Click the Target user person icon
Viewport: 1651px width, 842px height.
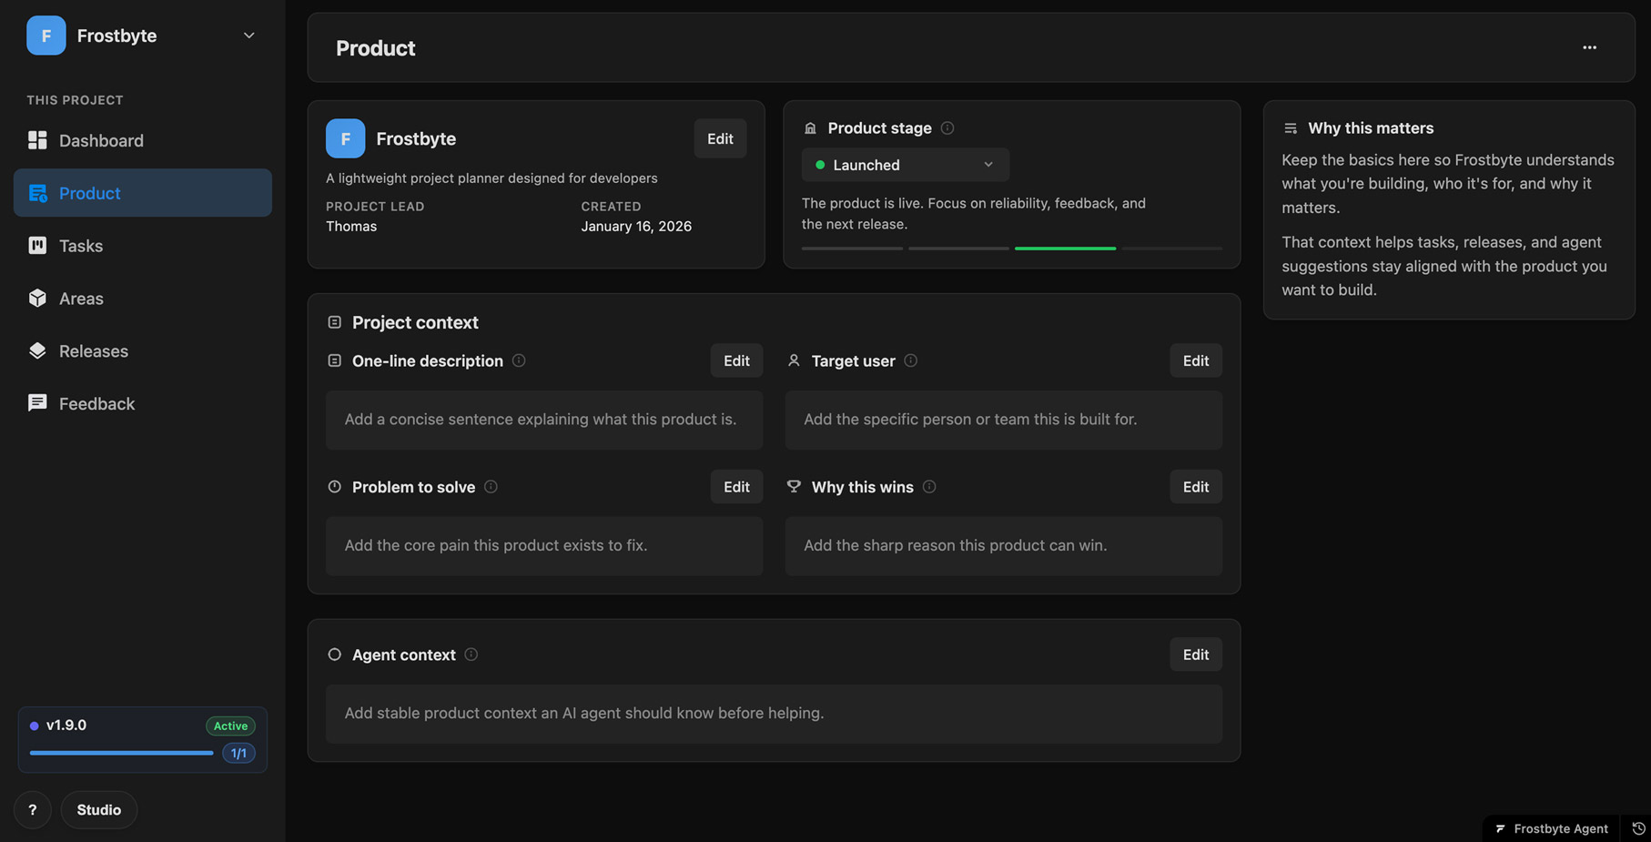(794, 360)
